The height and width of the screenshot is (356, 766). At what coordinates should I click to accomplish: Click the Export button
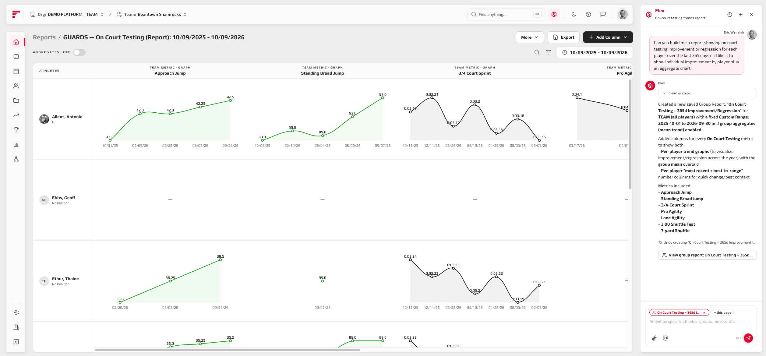pyautogui.click(x=563, y=37)
